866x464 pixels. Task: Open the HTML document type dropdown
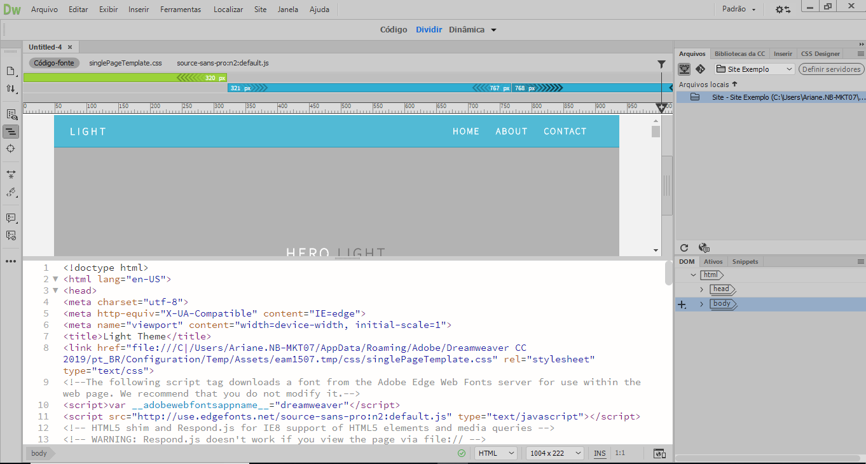[496, 453]
